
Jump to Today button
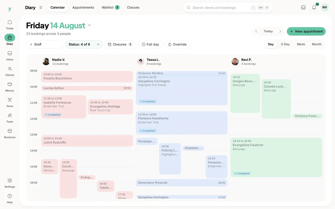point(268,31)
